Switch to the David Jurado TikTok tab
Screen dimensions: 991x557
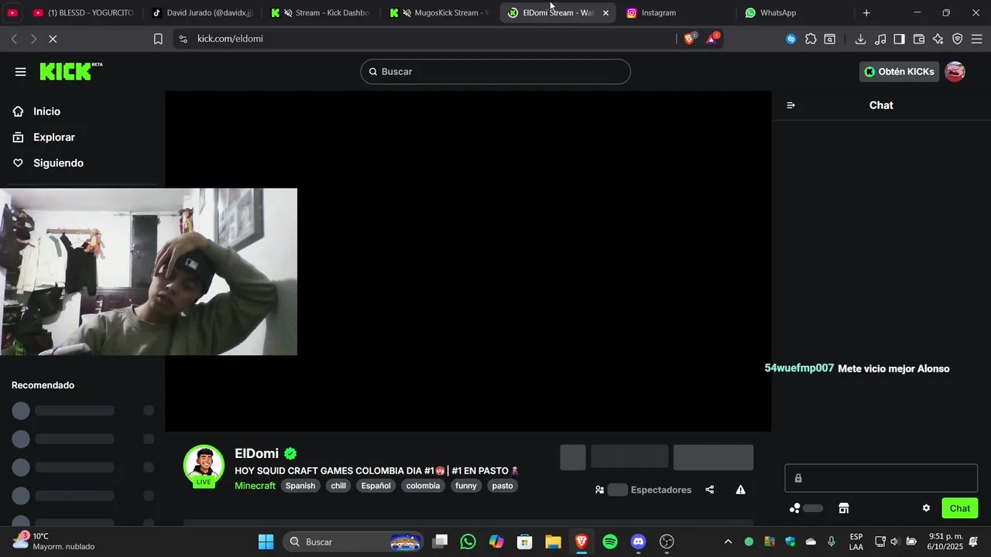point(203,12)
